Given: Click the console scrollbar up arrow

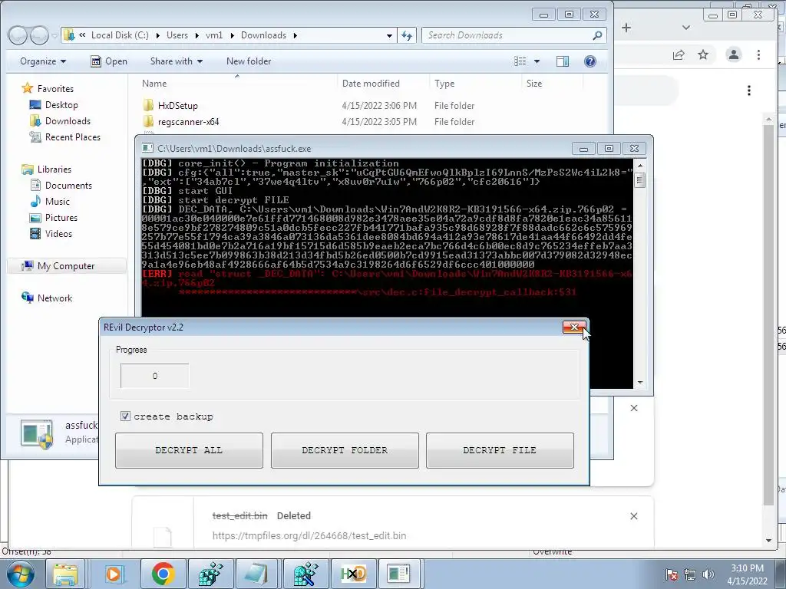Looking at the screenshot, I should click(x=639, y=166).
